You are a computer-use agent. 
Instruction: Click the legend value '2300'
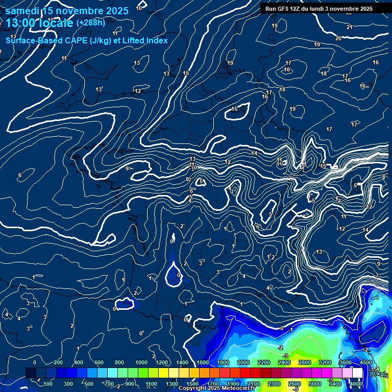coord(274,384)
